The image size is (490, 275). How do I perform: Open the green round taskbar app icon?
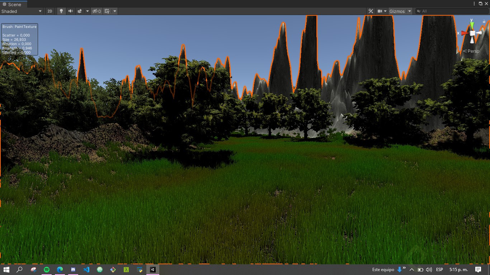(100, 270)
